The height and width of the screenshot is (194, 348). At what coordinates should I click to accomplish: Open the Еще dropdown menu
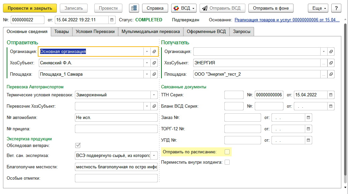click(318, 8)
